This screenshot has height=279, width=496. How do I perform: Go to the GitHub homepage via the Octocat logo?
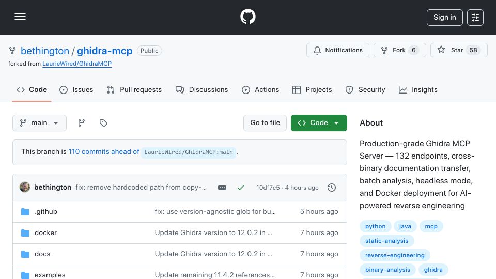247,17
